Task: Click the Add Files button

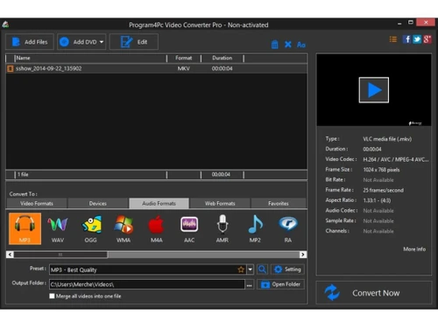Action: pyautogui.click(x=30, y=42)
